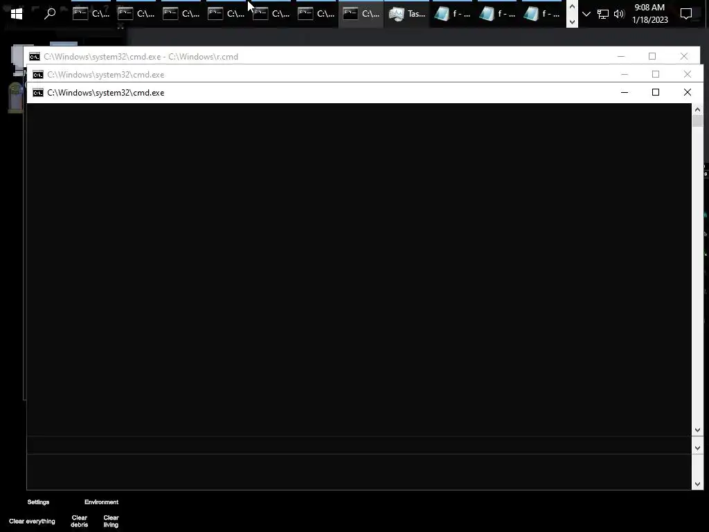The image size is (709, 532).
Task: Open system menu icon of active cmd.exe window
Action: 38,93
